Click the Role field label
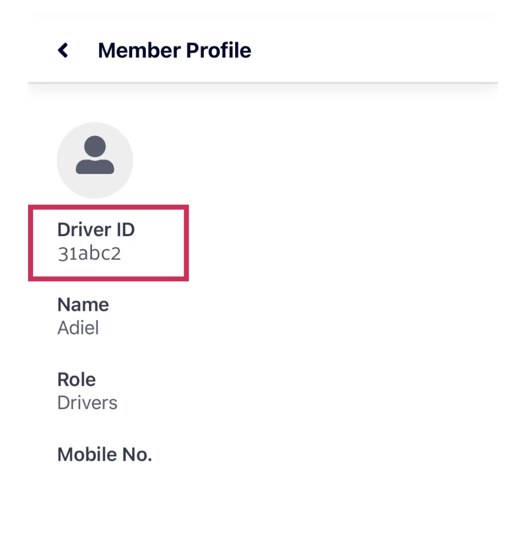This screenshot has height=540, width=527. tap(77, 379)
